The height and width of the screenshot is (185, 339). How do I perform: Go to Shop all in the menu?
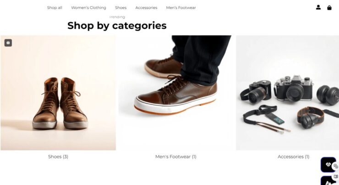tap(55, 8)
